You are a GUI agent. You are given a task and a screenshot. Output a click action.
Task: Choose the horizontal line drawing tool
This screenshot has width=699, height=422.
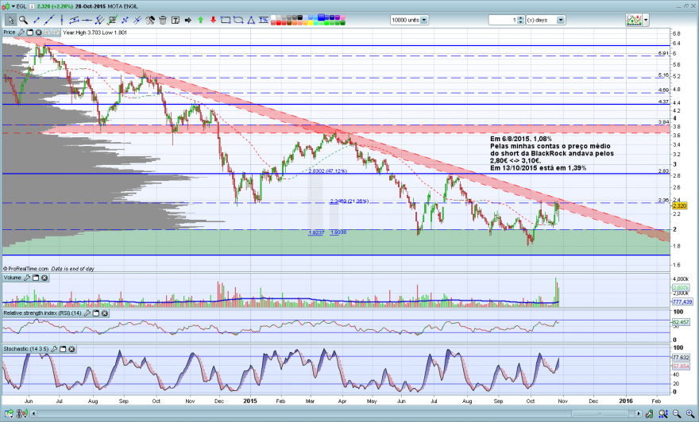point(87,20)
